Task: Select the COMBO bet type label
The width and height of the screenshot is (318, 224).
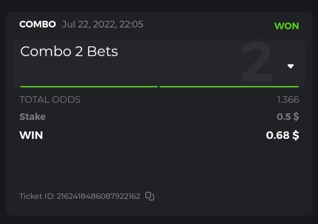Action: [38, 24]
